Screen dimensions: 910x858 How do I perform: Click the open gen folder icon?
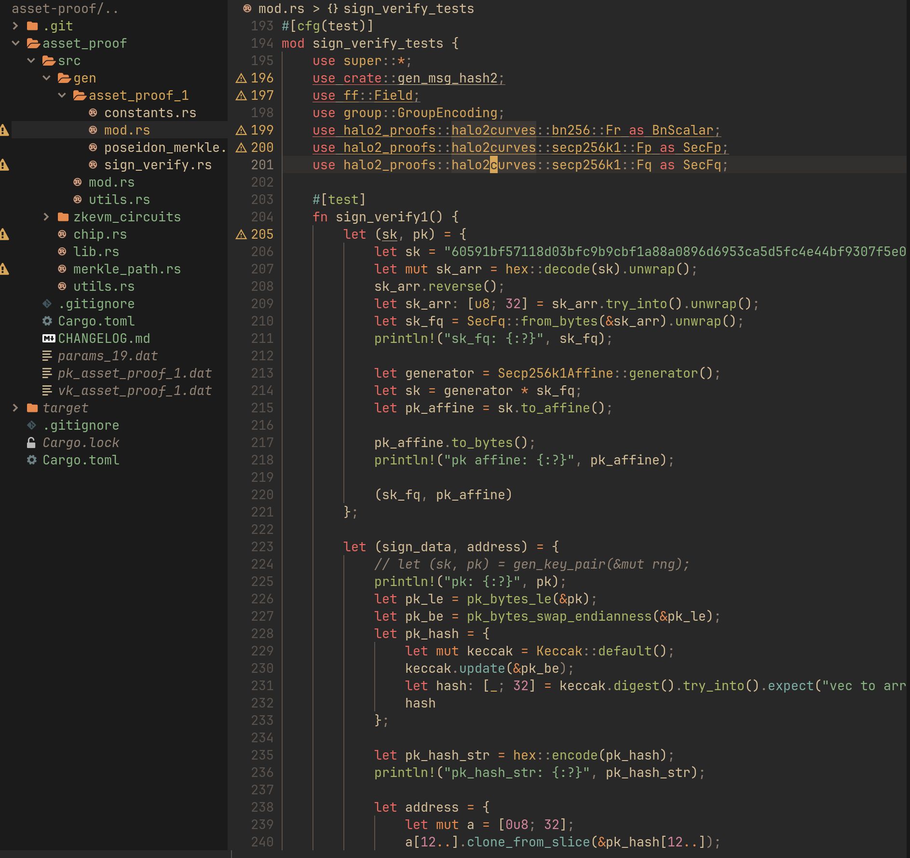(x=64, y=78)
